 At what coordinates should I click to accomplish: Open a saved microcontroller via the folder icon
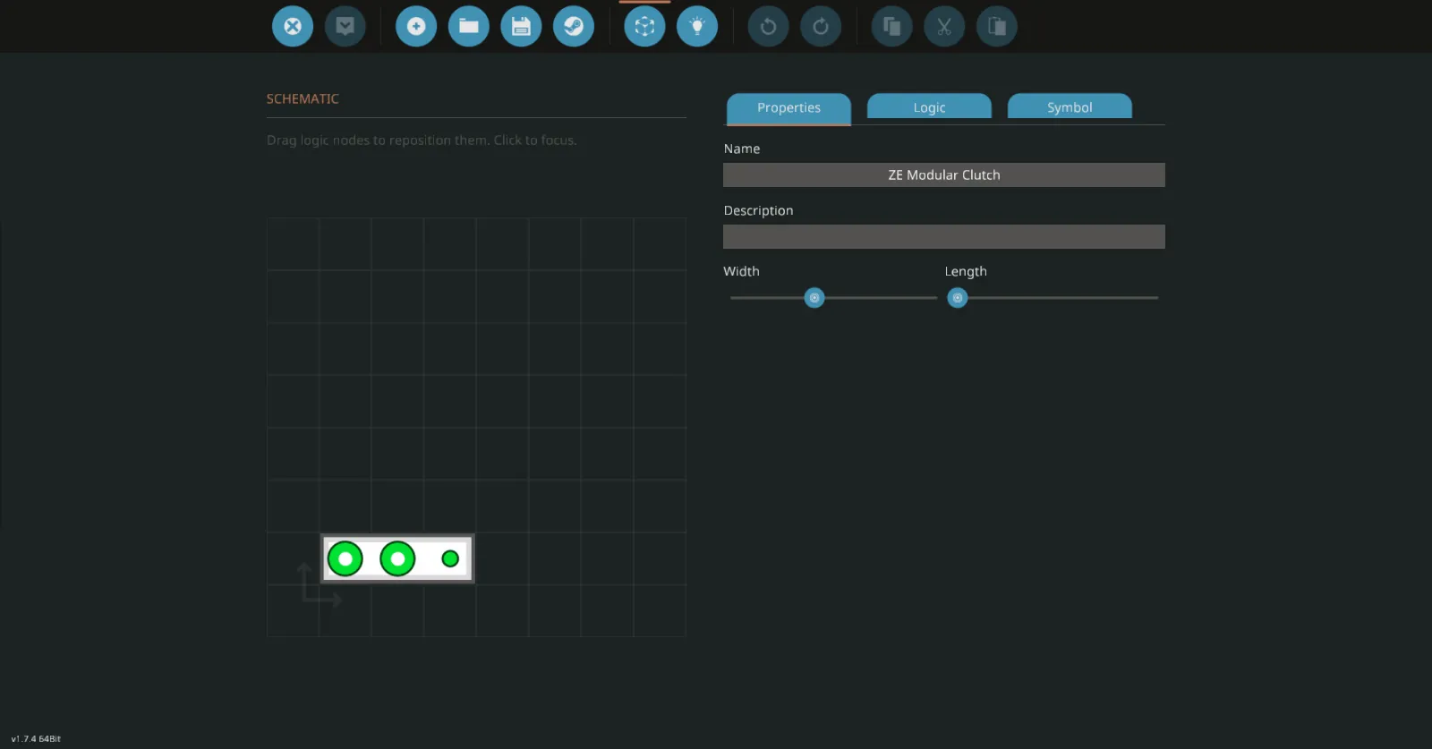tap(469, 26)
